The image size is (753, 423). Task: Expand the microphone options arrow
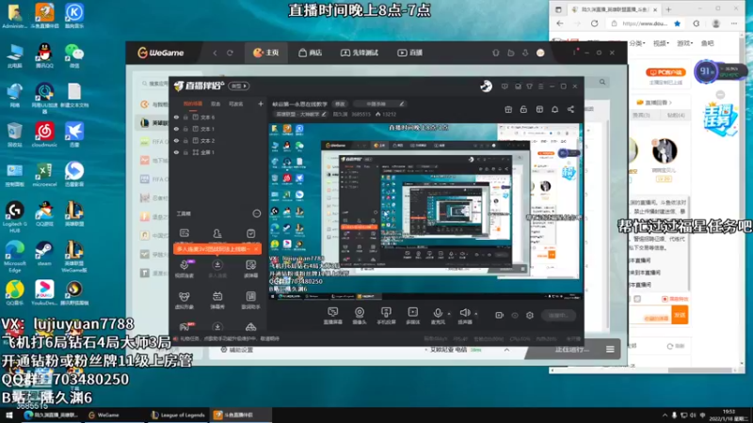(449, 314)
